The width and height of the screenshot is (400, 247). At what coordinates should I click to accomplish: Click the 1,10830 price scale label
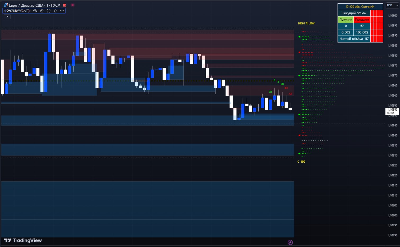392,155
